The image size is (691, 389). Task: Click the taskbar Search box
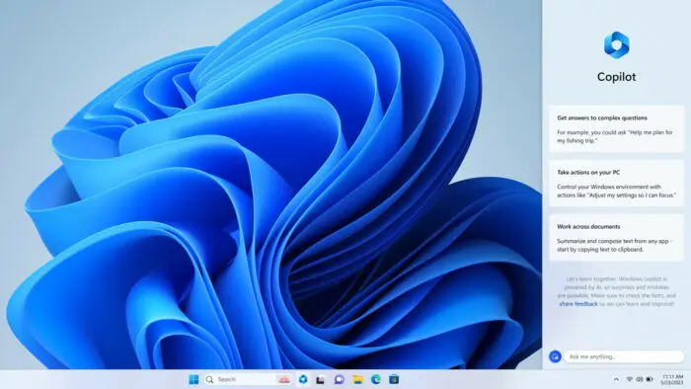coord(248,379)
